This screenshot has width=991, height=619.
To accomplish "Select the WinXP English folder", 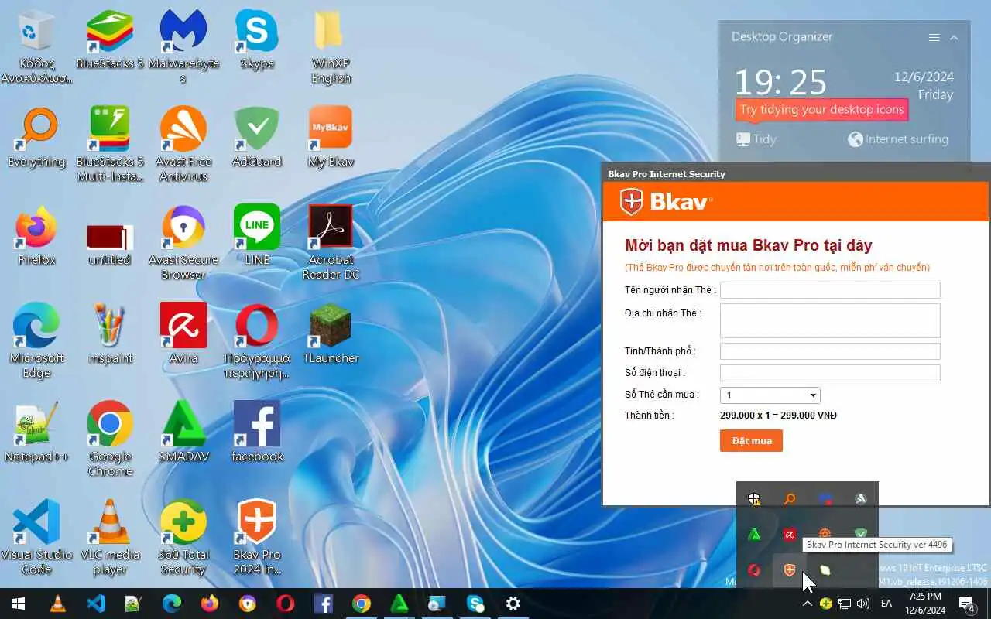I will click(331, 46).
